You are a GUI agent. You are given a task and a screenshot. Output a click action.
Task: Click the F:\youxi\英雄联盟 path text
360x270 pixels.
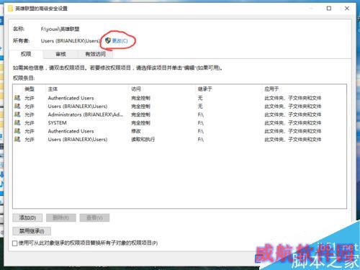click(x=60, y=30)
